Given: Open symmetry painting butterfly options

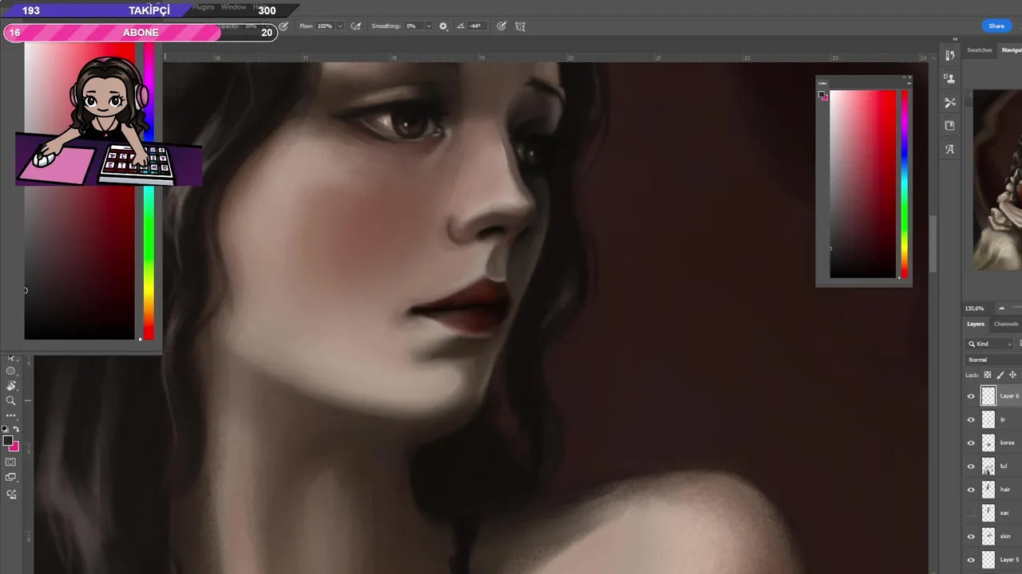Looking at the screenshot, I should [521, 26].
